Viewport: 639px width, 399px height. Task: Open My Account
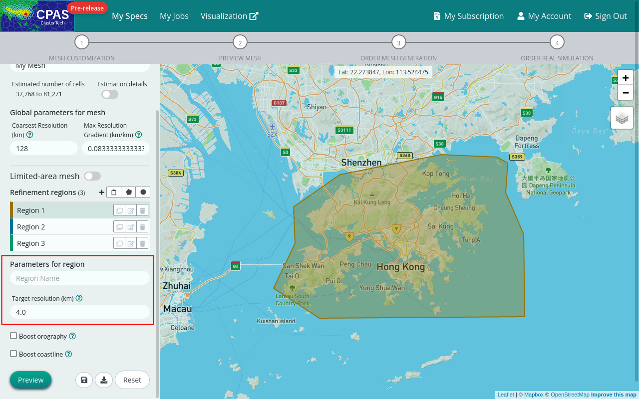[544, 16]
